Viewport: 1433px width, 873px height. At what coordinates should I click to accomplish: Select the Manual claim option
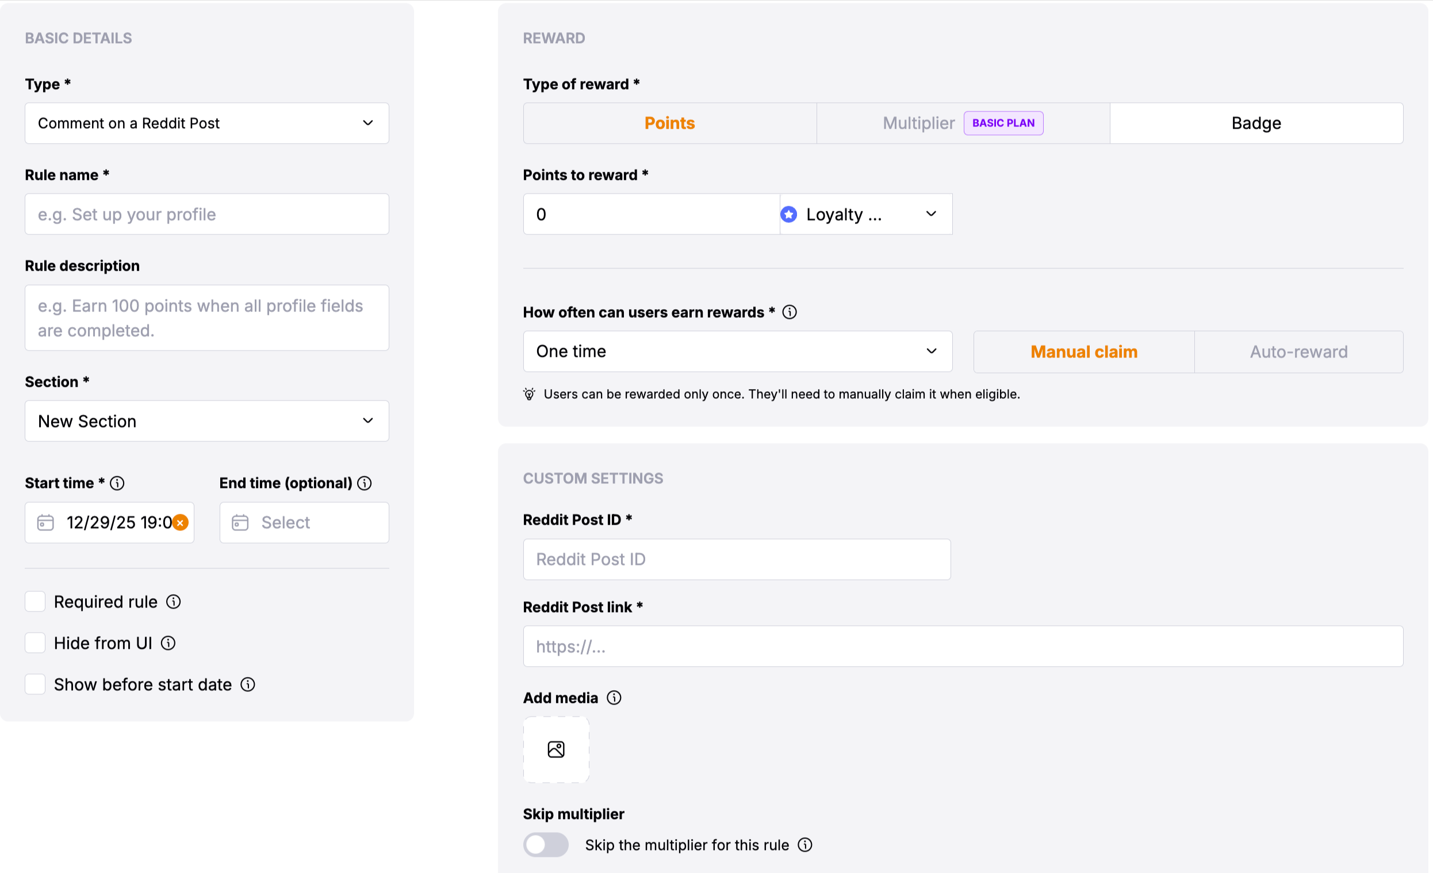(x=1083, y=352)
